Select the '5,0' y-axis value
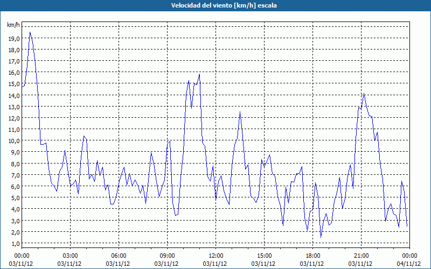The width and height of the screenshot is (431, 269). point(16,197)
